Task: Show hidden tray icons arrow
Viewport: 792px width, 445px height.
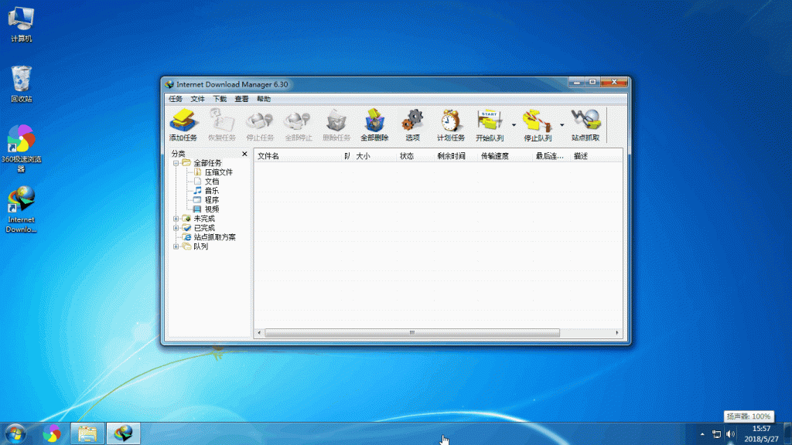Action: pos(702,434)
